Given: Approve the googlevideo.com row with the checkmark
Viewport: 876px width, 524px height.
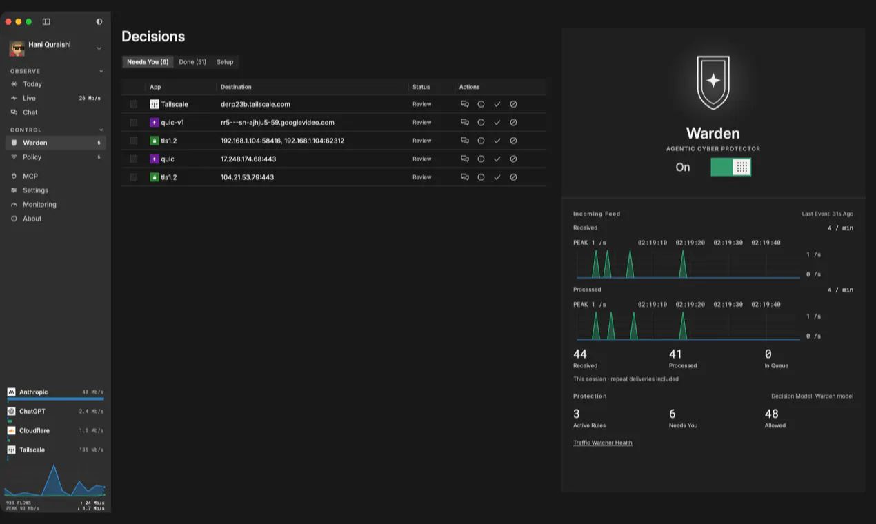Looking at the screenshot, I should (497, 122).
